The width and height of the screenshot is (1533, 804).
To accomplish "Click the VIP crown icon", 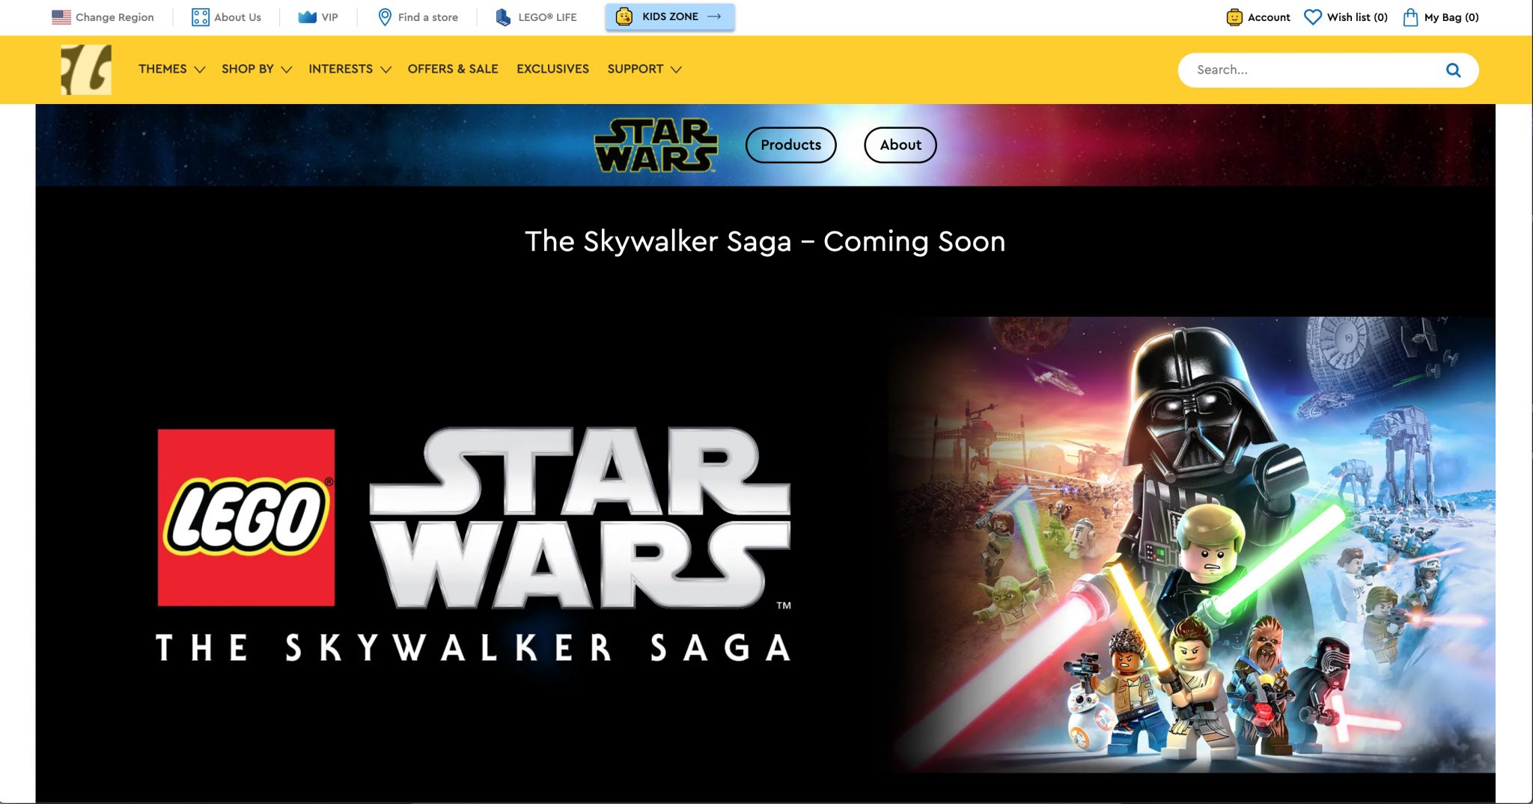I will [307, 17].
